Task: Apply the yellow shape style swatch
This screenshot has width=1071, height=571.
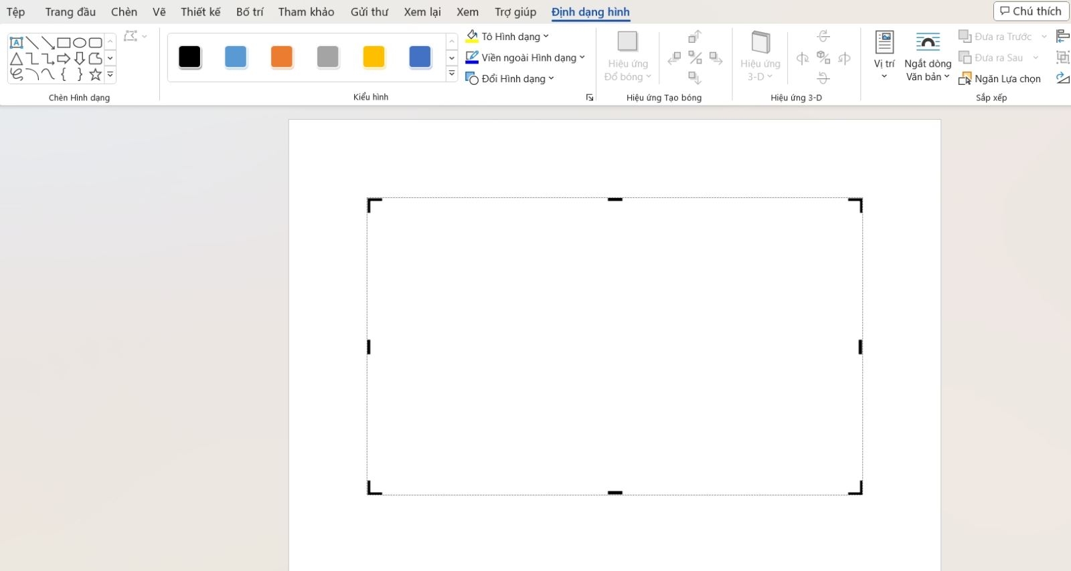Action: (x=374, y=57)
